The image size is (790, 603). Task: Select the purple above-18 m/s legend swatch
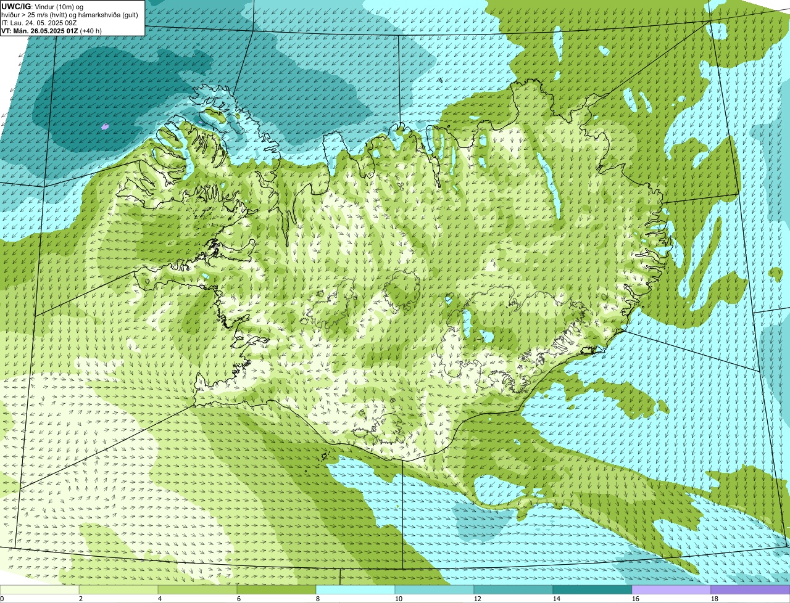tap(750, 589)
